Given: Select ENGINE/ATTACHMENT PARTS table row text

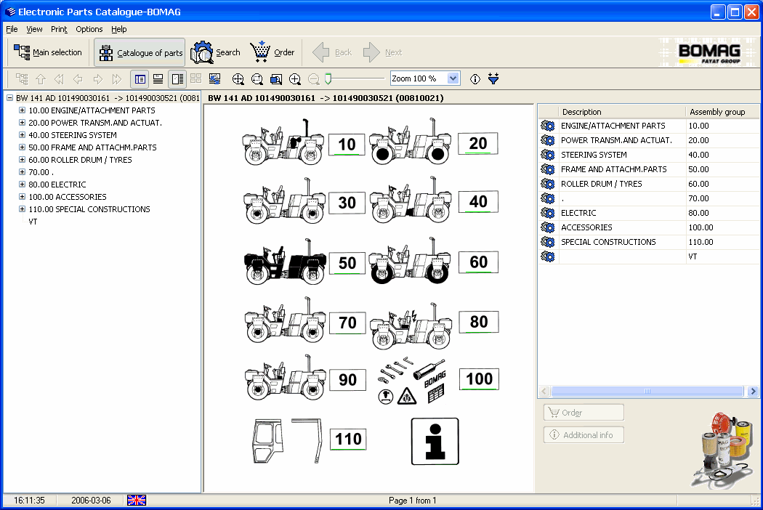Looking at the screenshot, I should click(x=613, y=126).
